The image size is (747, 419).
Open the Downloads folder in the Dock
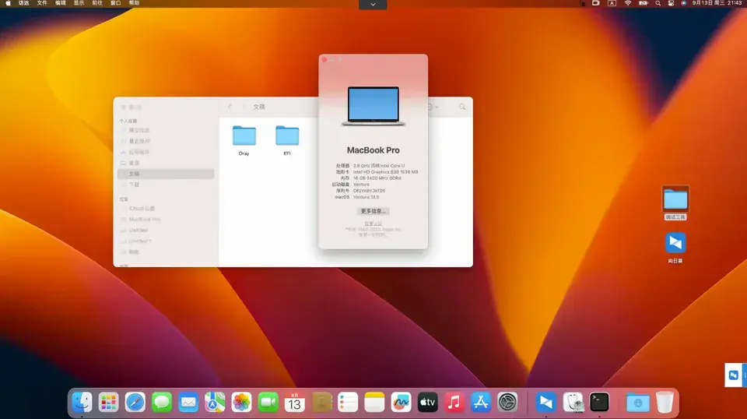[638, 403]
